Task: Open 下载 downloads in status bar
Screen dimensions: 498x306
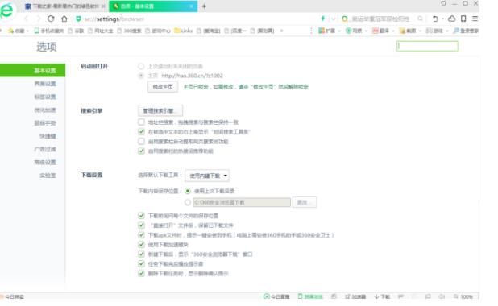Action: point(382,296)
